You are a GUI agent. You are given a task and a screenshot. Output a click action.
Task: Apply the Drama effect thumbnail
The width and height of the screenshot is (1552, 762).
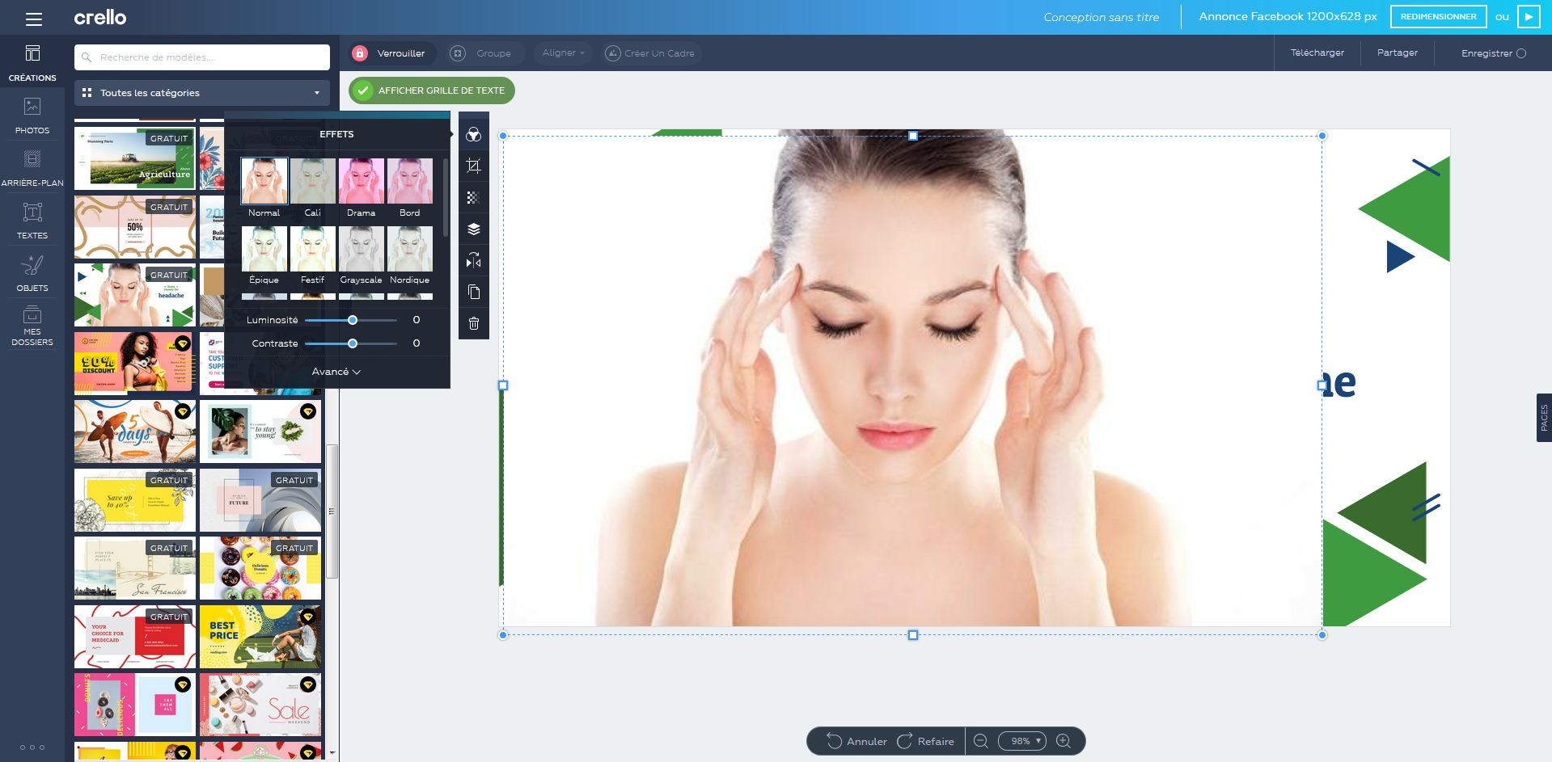click(x=362, y=181)
